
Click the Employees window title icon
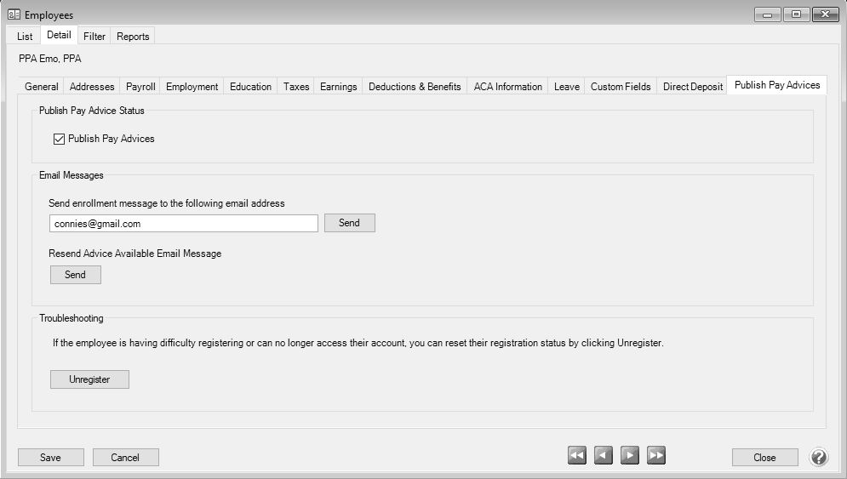pyautogui.click(x=14, y=14)
